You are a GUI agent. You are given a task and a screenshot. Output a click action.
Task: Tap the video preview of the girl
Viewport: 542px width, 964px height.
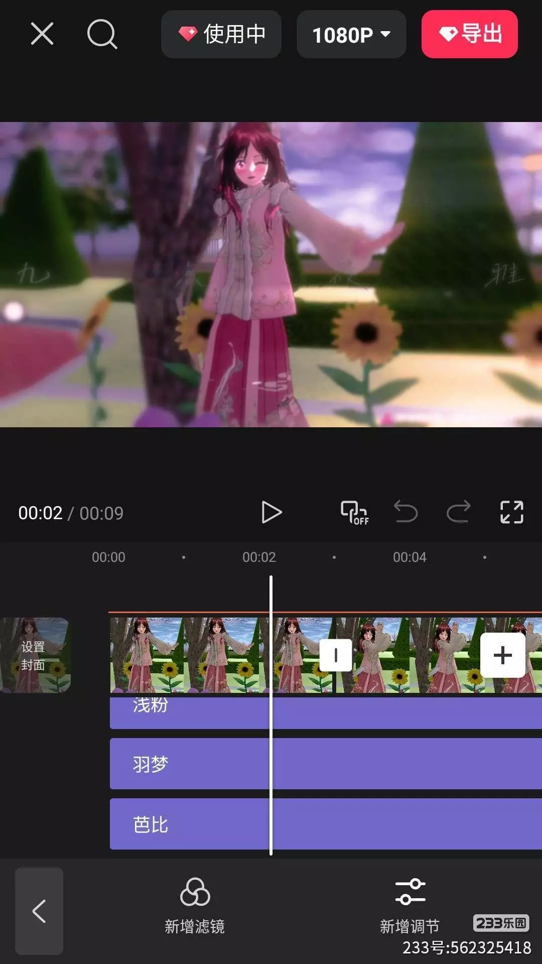point(271,275)
